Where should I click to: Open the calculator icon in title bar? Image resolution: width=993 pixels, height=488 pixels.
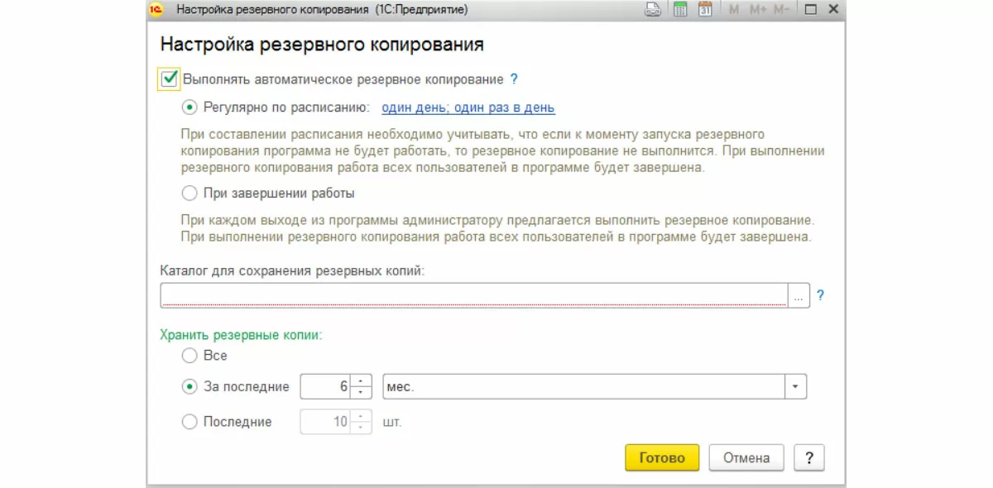680,10
